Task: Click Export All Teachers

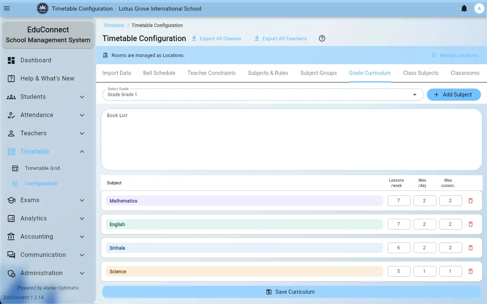Action: [280, 38]
